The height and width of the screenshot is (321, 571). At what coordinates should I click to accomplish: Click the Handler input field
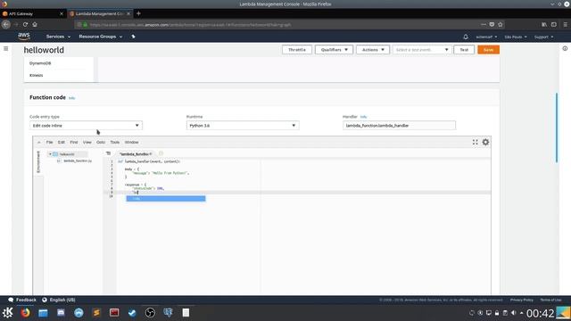pos(399,126)
